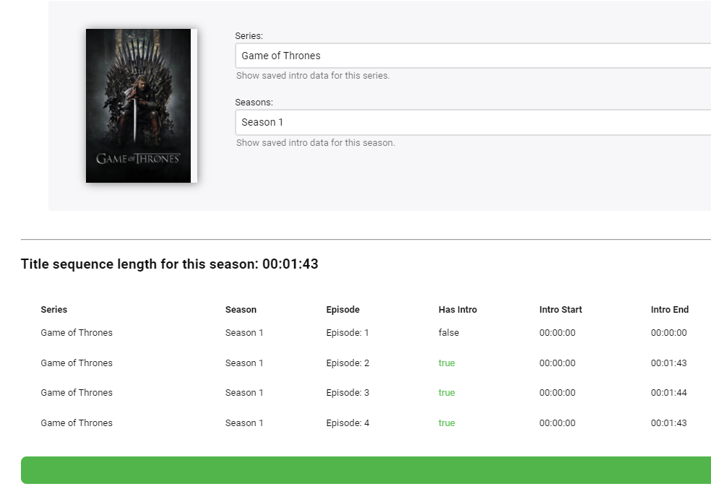The width and height of the screenshot is (711, 494).
Task: Click the Series column header
Action: [x=54, y=310]
